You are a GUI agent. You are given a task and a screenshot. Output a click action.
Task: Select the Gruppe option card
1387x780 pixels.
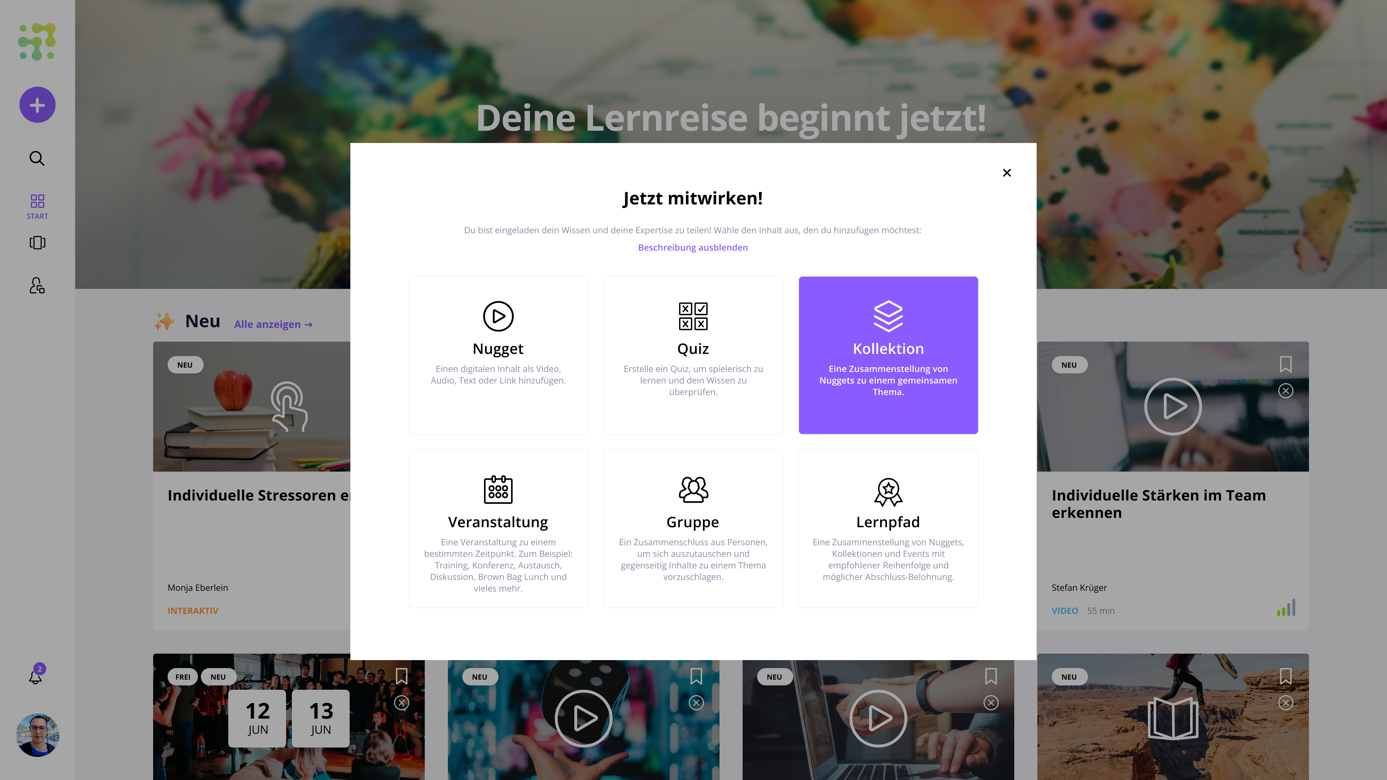tap(693, 529)
